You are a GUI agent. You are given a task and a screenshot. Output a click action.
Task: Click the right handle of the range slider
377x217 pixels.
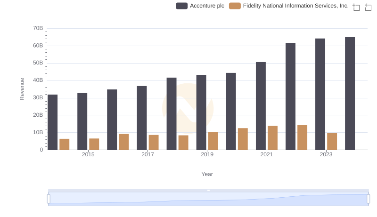click(368, 199)
